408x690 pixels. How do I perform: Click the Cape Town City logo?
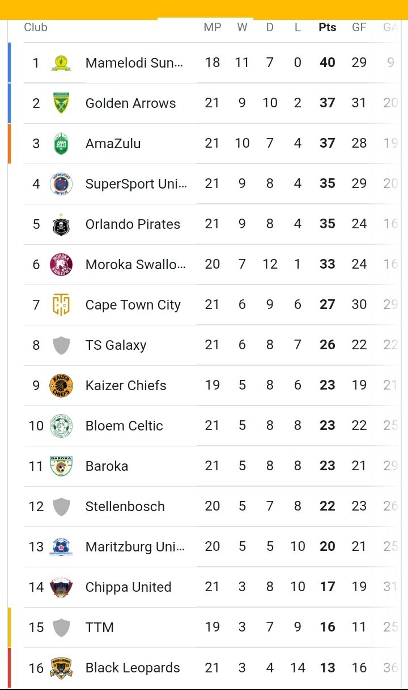tap(61, 305)
